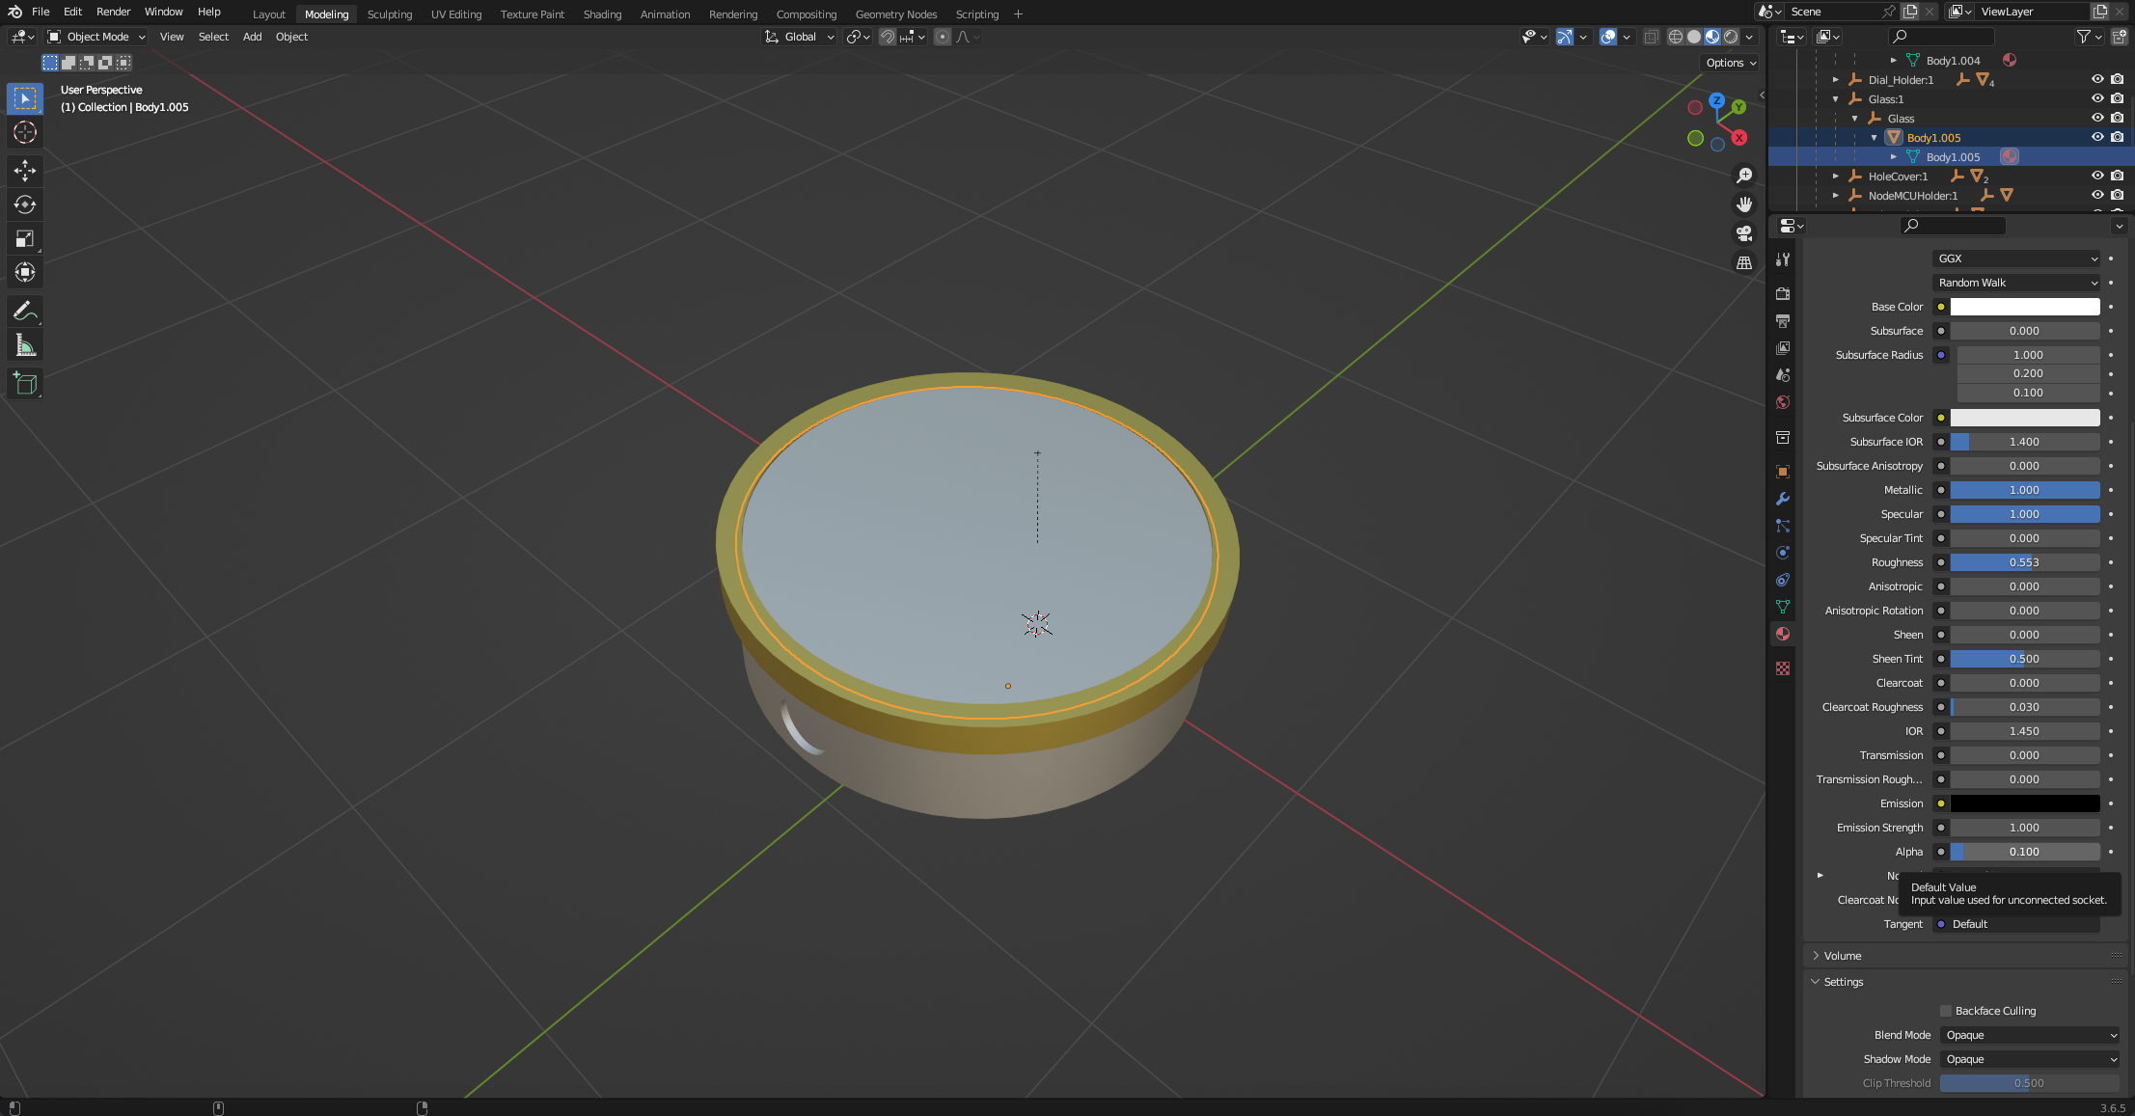Hide Glass:1 collection in viewport
The image size is (2135, 1116).
2097,98
